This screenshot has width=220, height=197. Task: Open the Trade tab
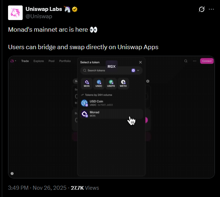pos(25,61)
